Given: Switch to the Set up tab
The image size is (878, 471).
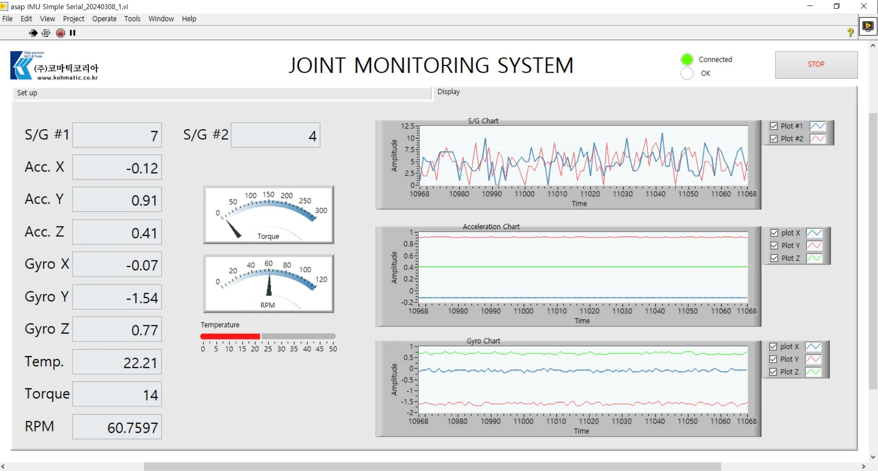Looking at the screenshot, I should click(28, 93).
